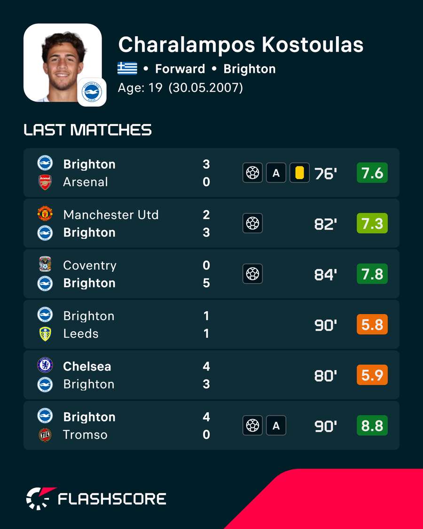This screenshot has width=423, height=529.
Task: Open the Flashscore logo link
Action: click(x=96, y=498)
